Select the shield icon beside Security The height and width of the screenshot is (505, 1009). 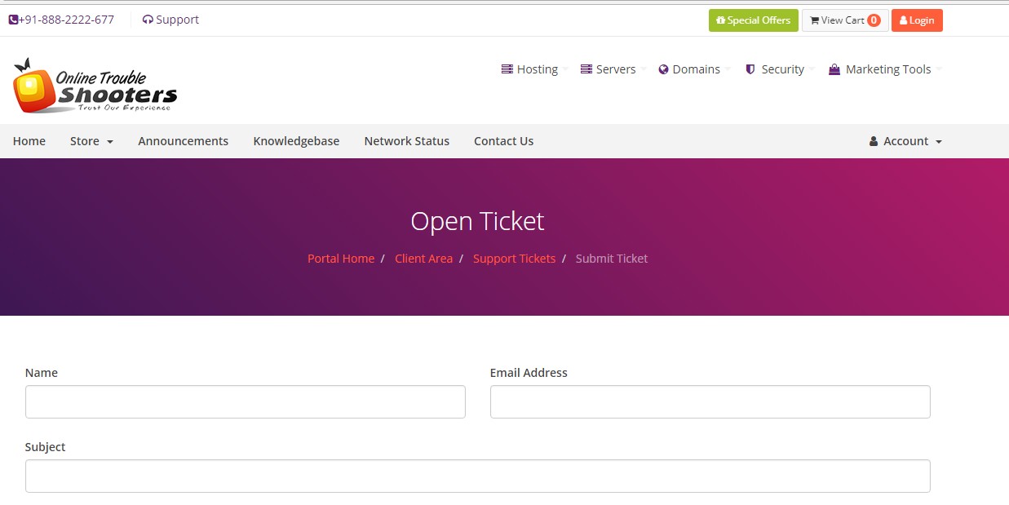pyautogui.click(x=750, y=69)
